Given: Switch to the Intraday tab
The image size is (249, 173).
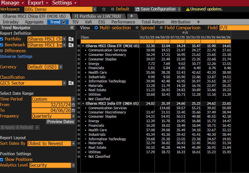Looking at the screenshot, I should pyautogui.click(x=11, y=22).
